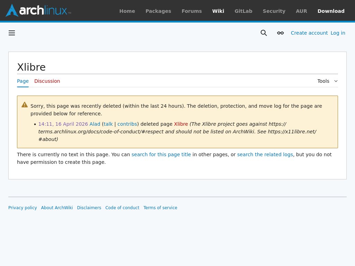The image size is (355, 266).
Task: Open user Alad's page
Action: point(95,124)
